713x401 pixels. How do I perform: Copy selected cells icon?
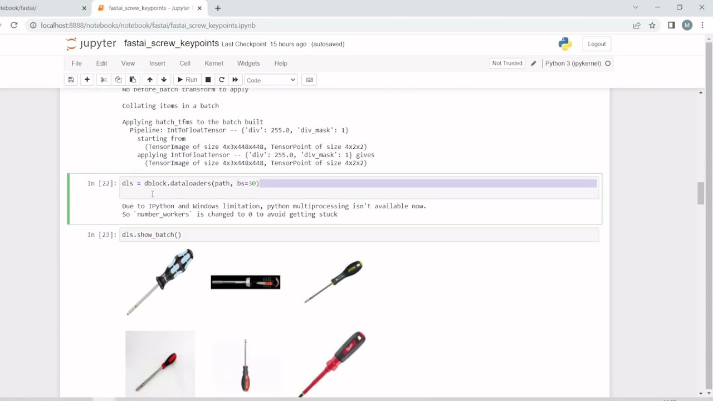(118, 80)
